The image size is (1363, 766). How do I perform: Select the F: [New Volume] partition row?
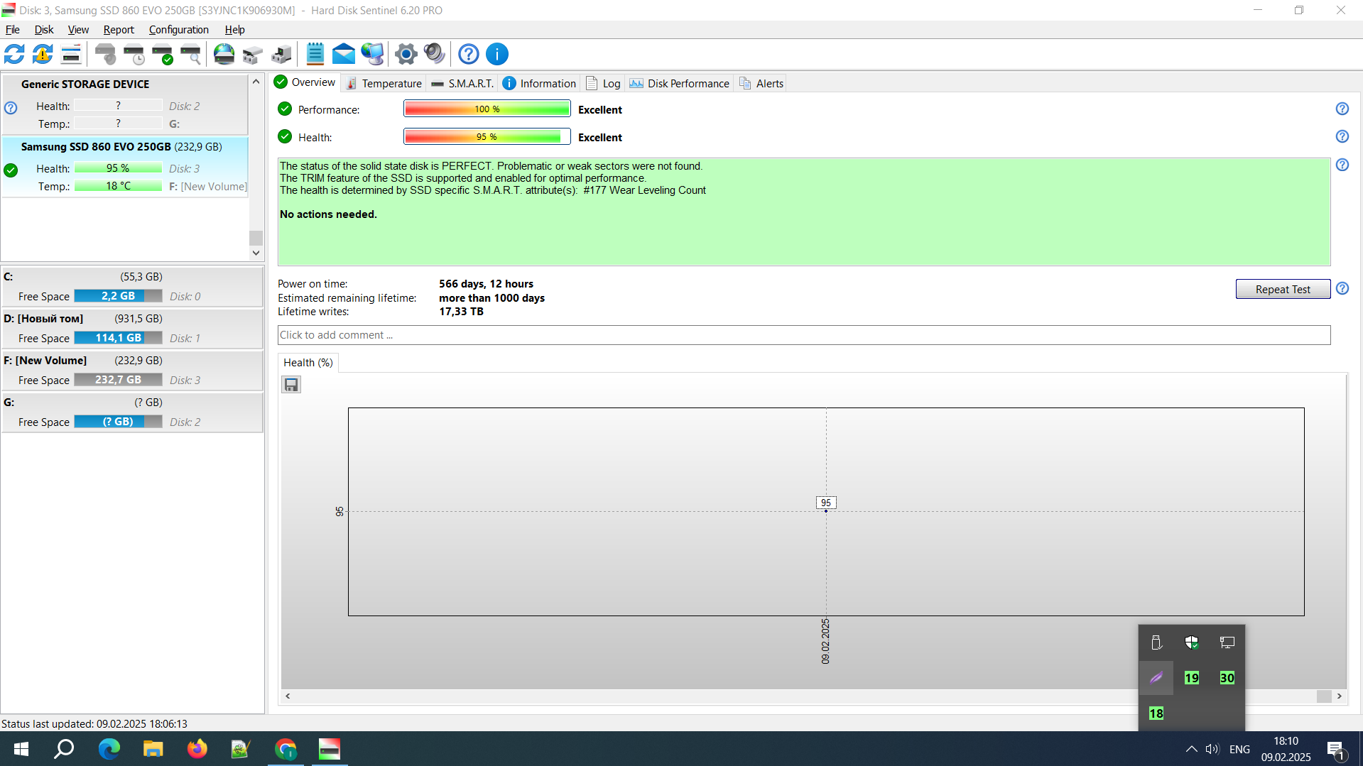[132, 370]
